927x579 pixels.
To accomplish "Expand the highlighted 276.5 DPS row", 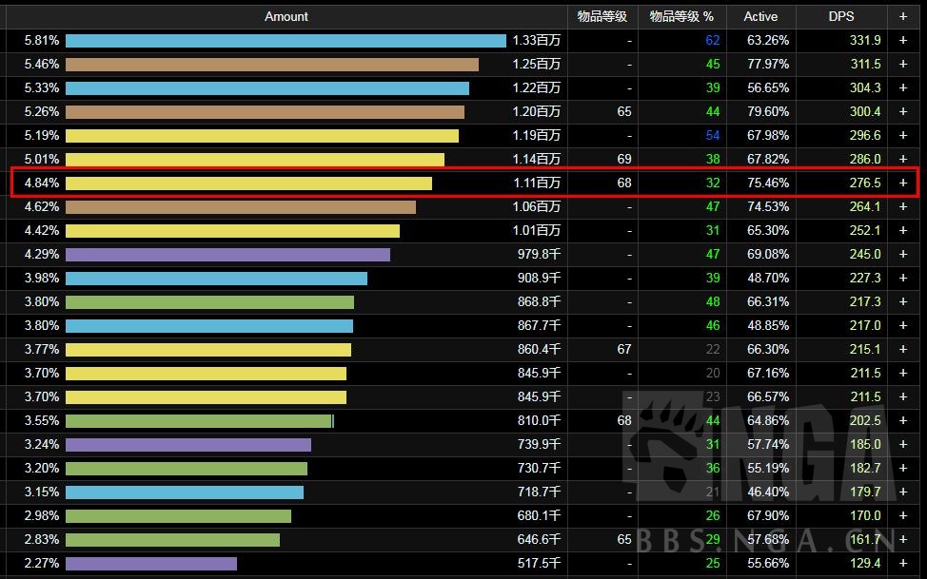I will [903, 183].
